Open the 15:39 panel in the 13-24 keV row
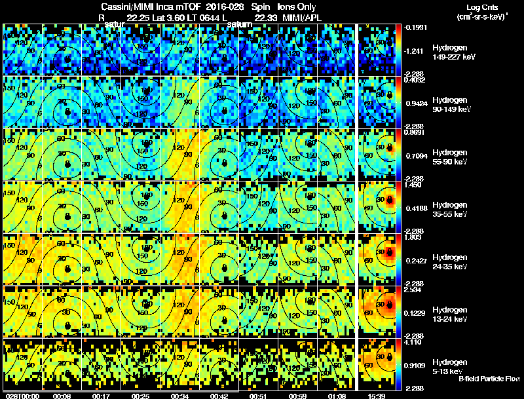Image resolution: width=524 pixels, height=399 pixels. [x=377, y=312]
